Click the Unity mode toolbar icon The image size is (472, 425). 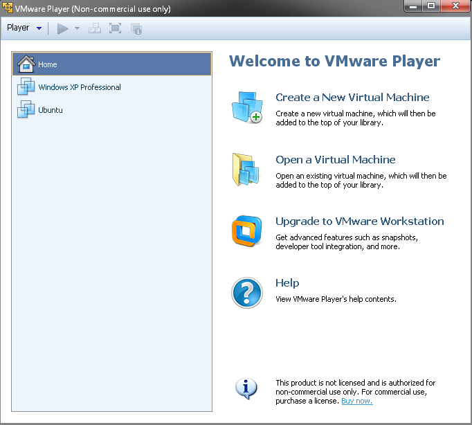pyautogui.click(x=136, y=29)
